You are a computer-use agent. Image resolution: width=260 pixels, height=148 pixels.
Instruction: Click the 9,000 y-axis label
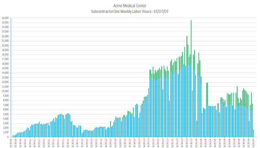click(6, 96)
